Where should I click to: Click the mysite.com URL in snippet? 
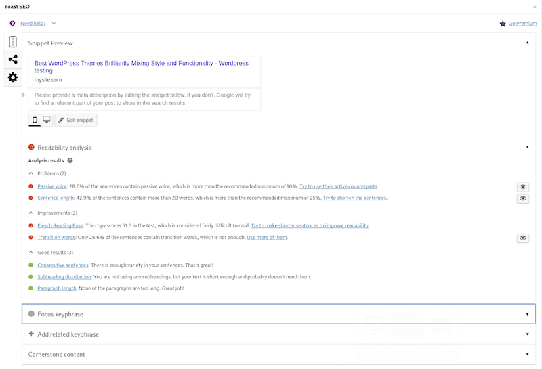coord(47,80)
